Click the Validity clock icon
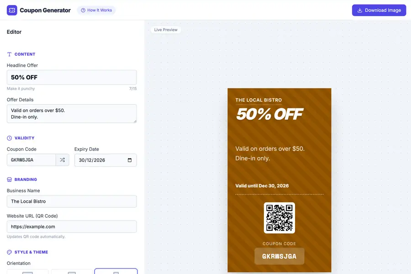Viewport: 411px width, 274px height. [10, 138]
